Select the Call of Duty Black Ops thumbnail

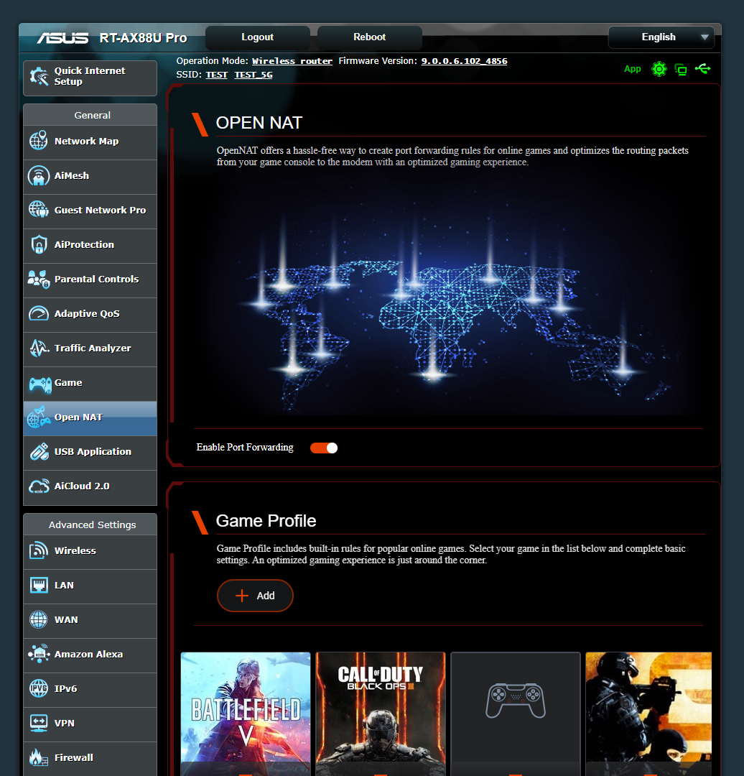pos(381,713)
